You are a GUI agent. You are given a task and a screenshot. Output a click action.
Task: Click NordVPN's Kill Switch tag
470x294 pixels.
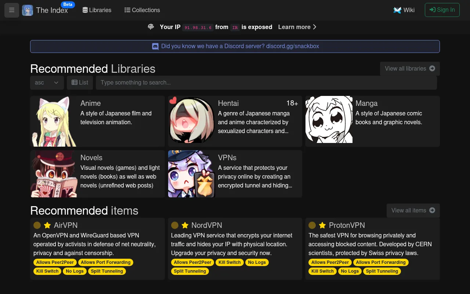click(230, 262)
